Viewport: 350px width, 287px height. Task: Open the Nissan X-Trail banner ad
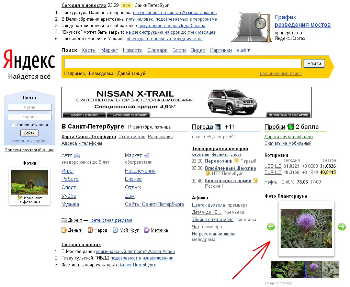186,102
